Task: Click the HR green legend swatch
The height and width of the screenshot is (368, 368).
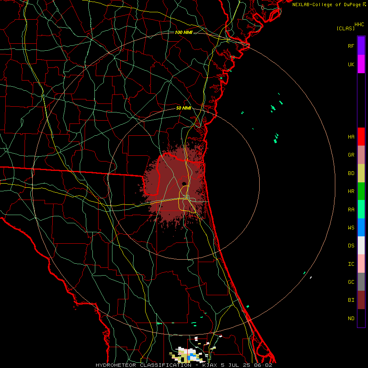Action: 361,191
